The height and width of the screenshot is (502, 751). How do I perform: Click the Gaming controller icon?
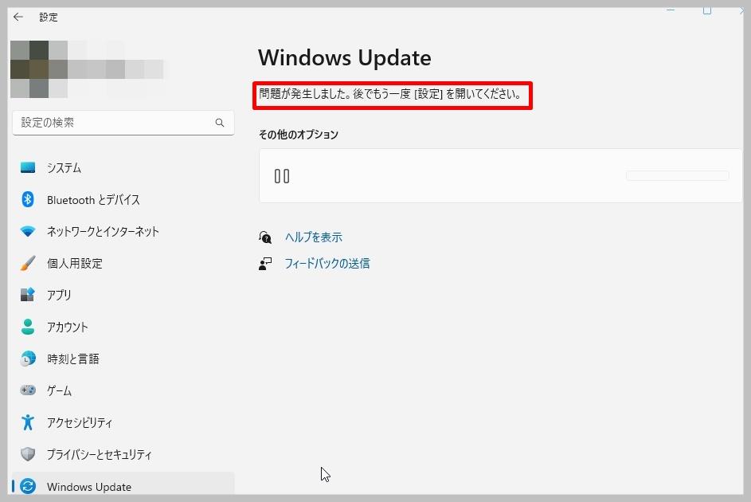(28, 390)
